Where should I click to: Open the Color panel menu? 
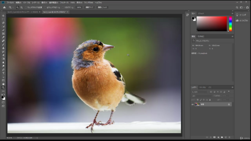tap(232, 14)
